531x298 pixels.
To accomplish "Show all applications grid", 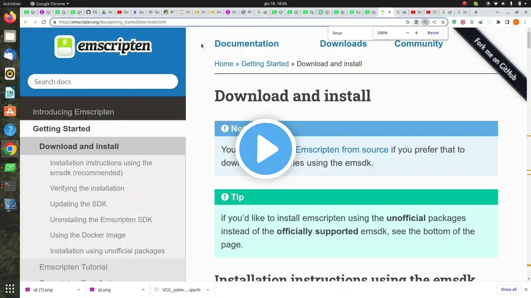I will tap(10, 288).
